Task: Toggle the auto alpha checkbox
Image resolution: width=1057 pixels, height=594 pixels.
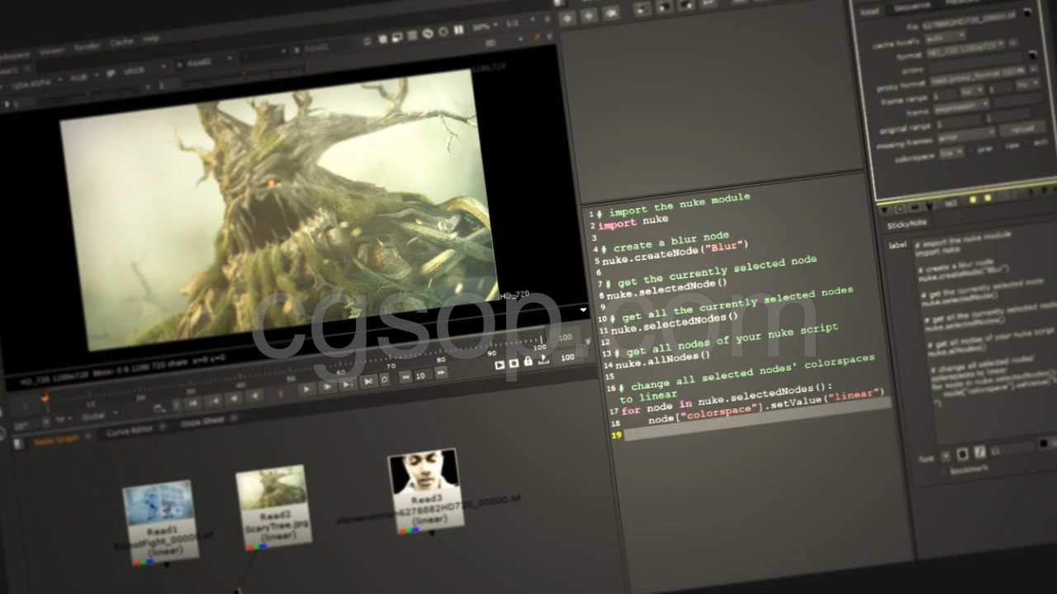Action: point(1026,144)
